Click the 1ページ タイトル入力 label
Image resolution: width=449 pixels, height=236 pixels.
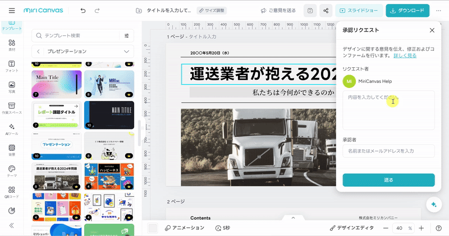tap(192, 36)
